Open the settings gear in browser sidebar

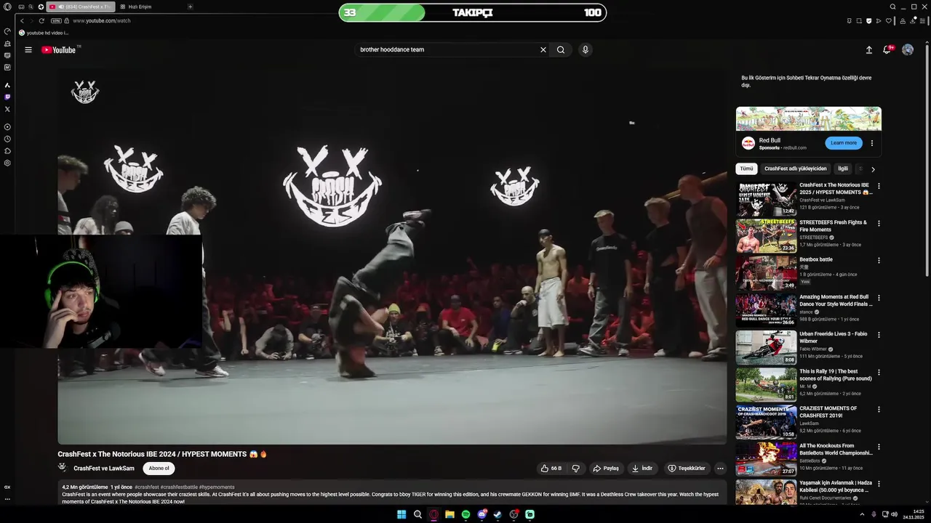[x=7, y=163]
